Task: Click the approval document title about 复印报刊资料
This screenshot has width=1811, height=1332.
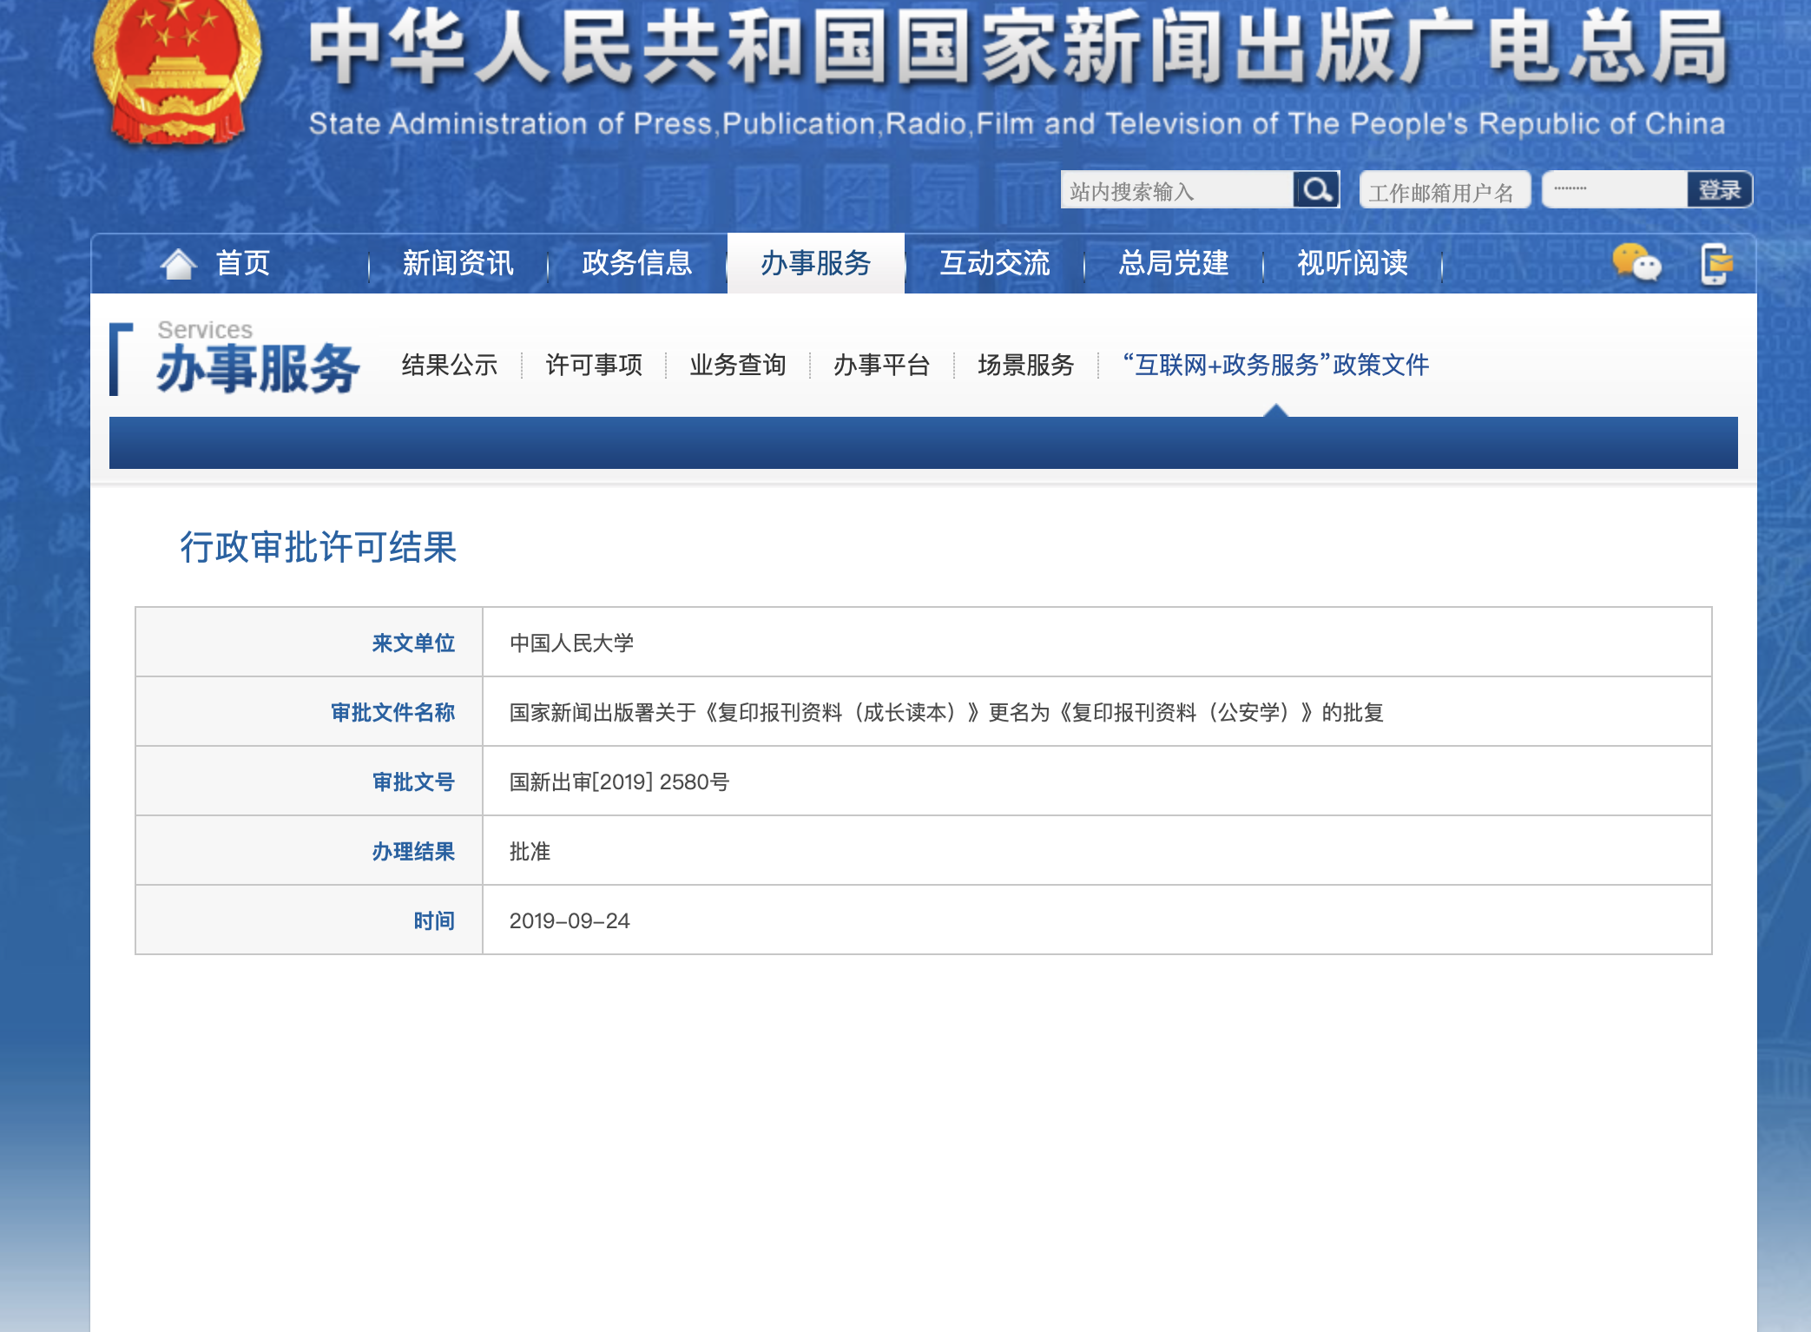Action: pyautogui.click(x=946, y=712)
